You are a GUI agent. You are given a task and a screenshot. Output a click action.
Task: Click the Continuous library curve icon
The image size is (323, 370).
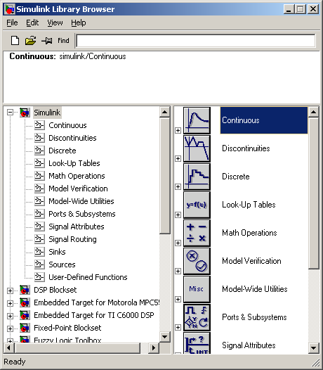[197, 120]
